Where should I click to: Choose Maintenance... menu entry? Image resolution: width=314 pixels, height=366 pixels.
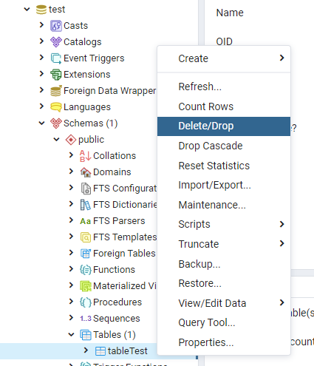[224, 205]
